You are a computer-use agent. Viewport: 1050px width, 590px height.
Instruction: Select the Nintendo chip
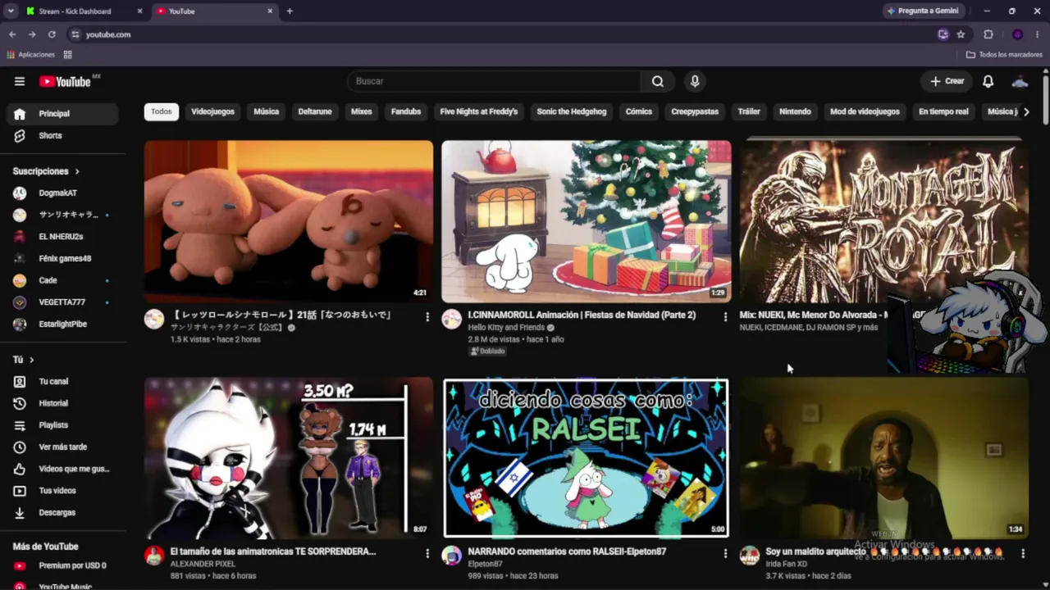click(x=795, y=111)
